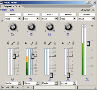The image size is (97, 90).
Task: Open Master automation mode dropdown
Action: [x=93, y=18]
